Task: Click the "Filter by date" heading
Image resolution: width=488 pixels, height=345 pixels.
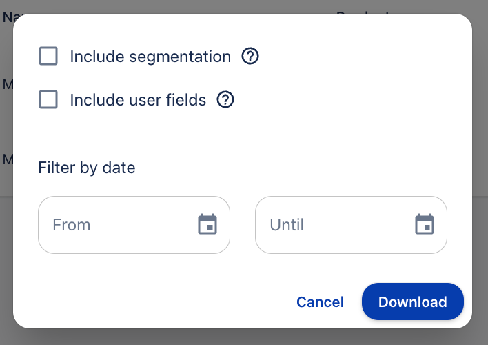Action: click(x=87, y=168)
